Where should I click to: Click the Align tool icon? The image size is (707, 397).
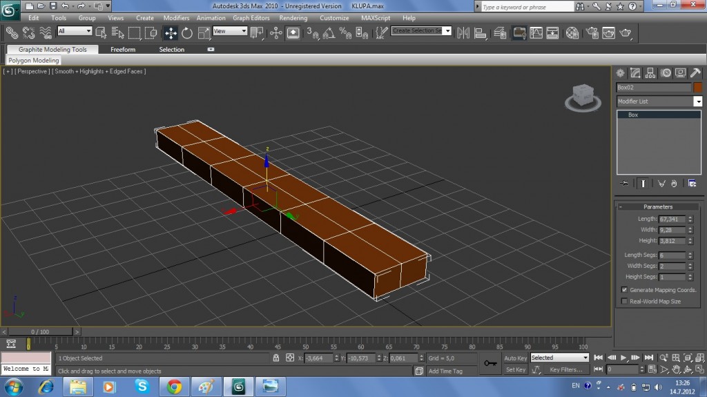click(481, 33)
